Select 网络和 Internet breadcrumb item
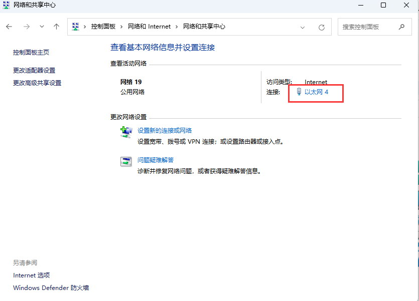This screenshot has height=301, width=419. pyautogui.click(x=149, y=27)
